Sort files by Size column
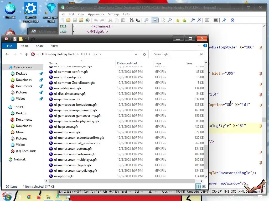Screen dimensions: 269x201 pyautogui.click(x=189, y=63)
